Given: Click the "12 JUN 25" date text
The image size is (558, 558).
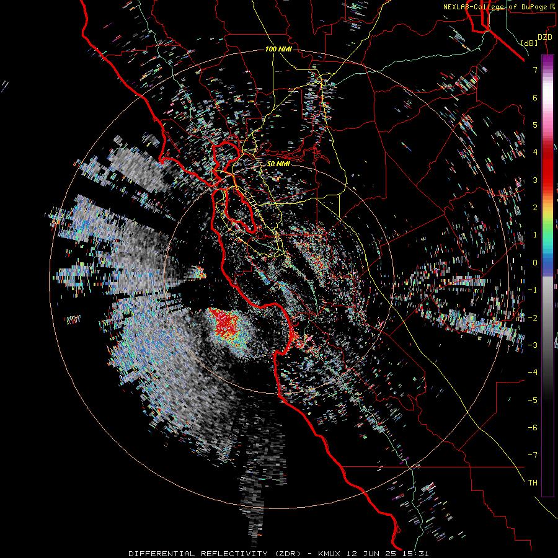Looking at the screenshot, I should click(x=371, y=554).
